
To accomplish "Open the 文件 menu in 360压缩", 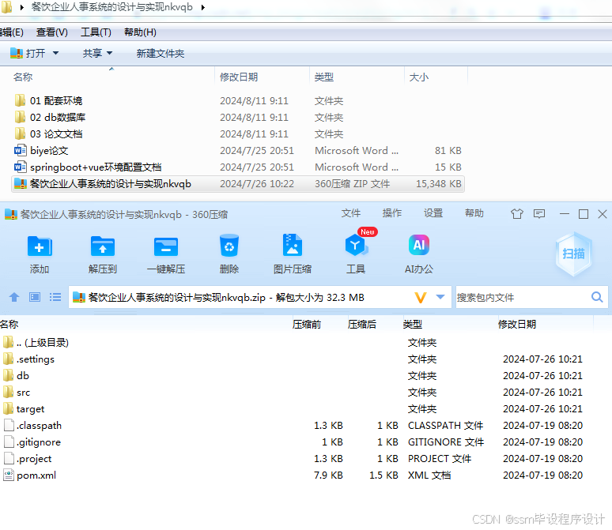I will [x=351, y=213].
